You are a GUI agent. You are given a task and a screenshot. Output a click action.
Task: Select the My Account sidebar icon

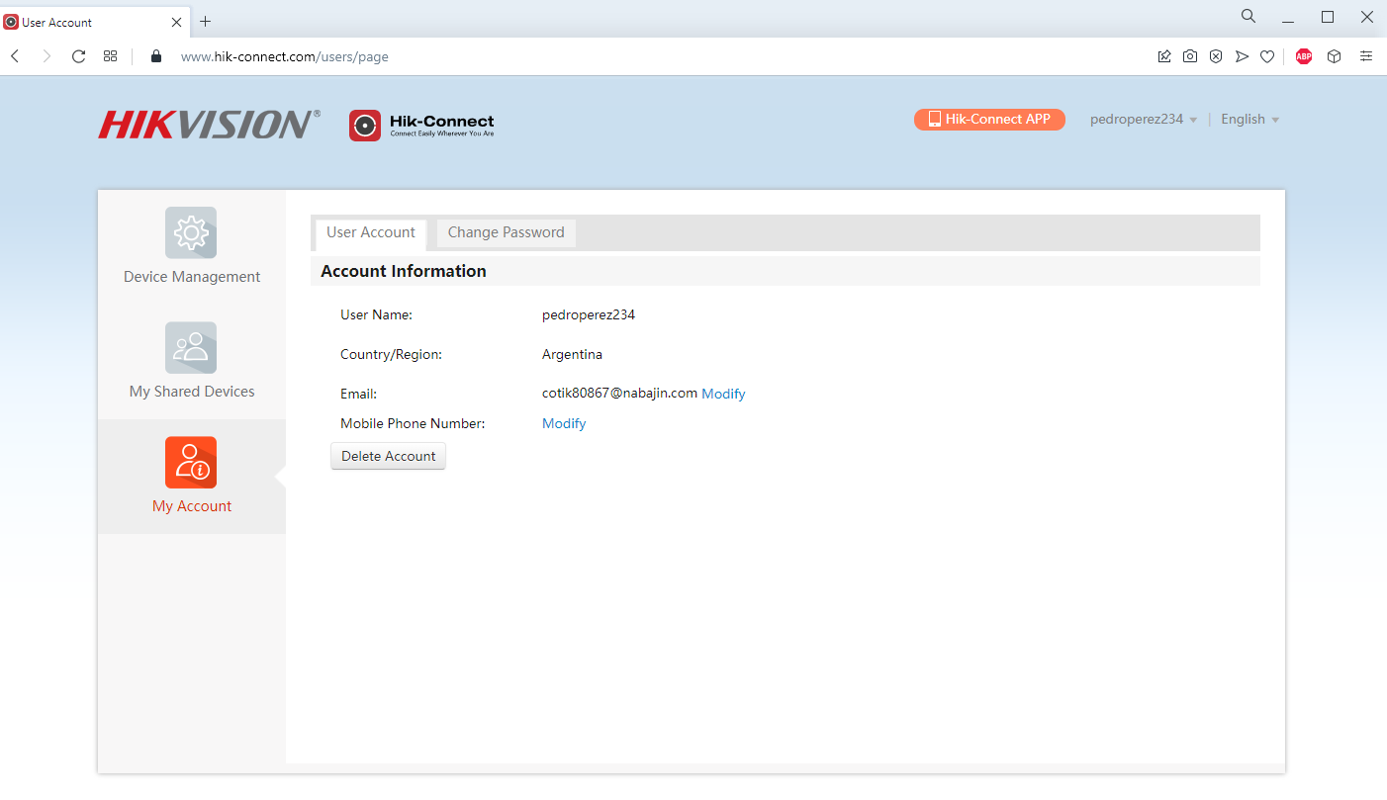(191, 463)
